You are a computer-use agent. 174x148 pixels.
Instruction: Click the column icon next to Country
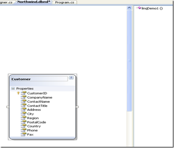click(x=23, y=126)
